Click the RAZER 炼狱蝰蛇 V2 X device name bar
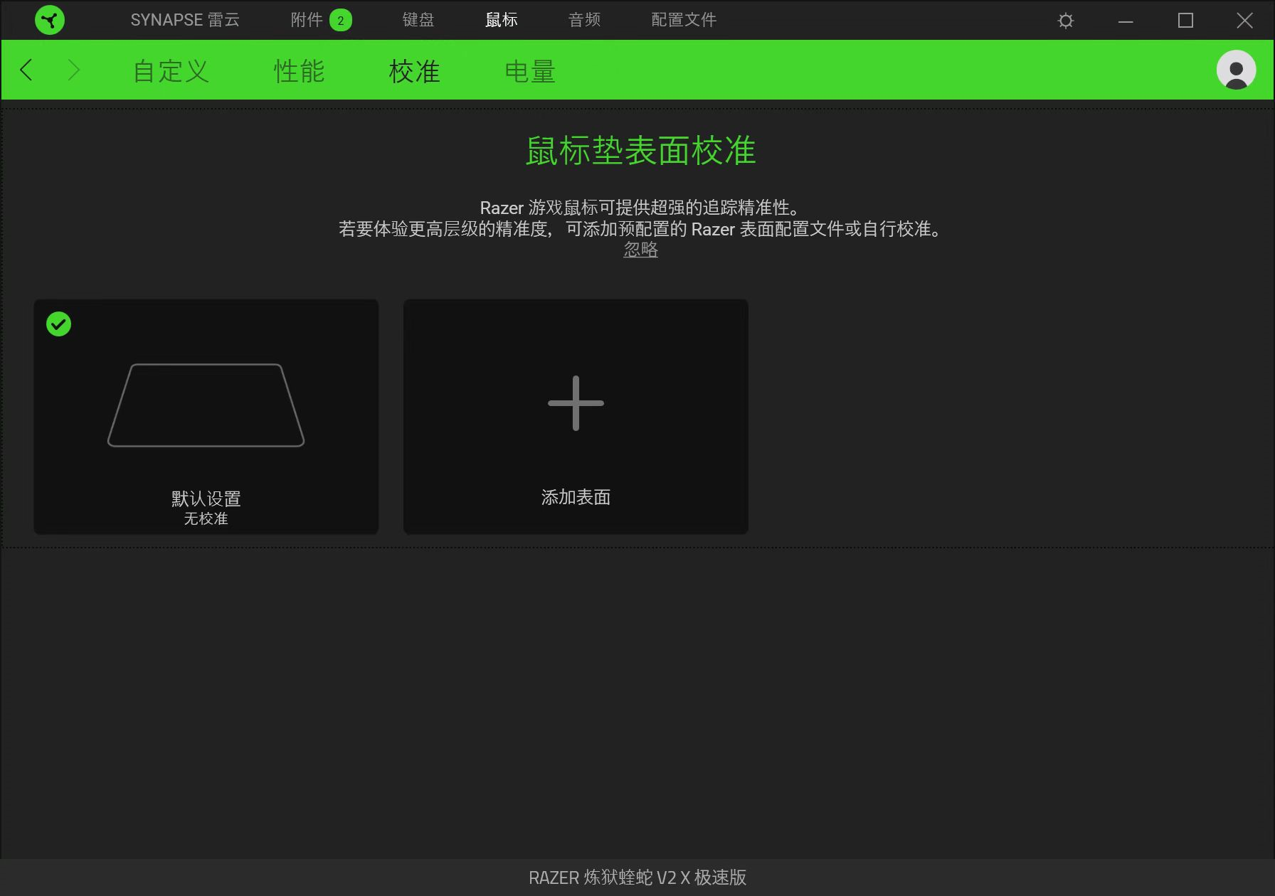The height and width of the screenshot is (896, 1275). [x=637, y=878]
